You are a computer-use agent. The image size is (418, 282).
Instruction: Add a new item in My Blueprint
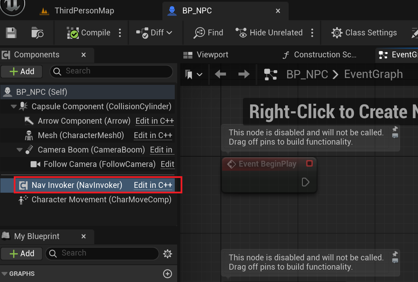tap(22, 253)
